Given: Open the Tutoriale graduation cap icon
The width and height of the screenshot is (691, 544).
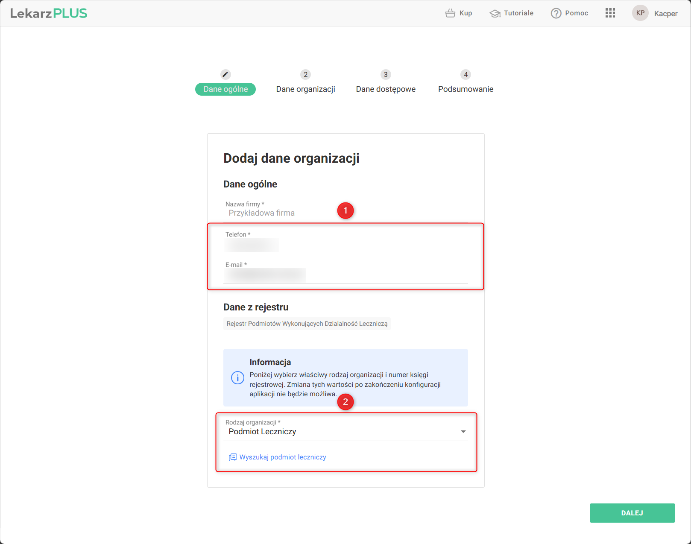Looking at the screenshot, I should click(x=495, y=14).
